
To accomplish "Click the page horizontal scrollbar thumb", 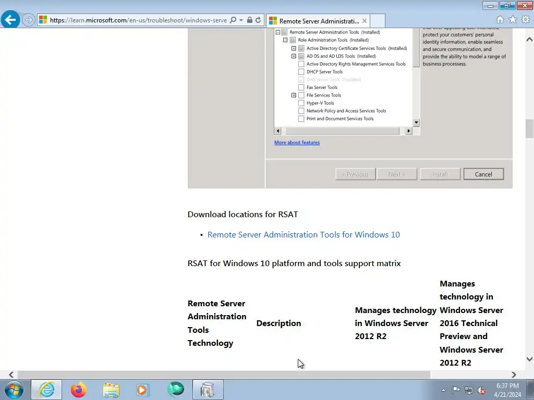I will coord(224,374).
